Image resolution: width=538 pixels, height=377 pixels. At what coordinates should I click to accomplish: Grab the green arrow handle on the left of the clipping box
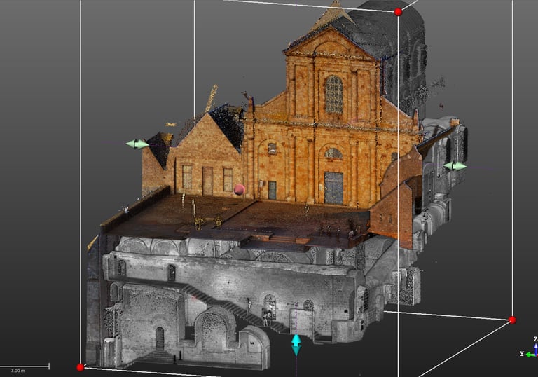[x=137, y=144]
